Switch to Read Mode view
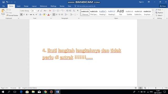This screenshot has height=94, width=168. (136, 88)
